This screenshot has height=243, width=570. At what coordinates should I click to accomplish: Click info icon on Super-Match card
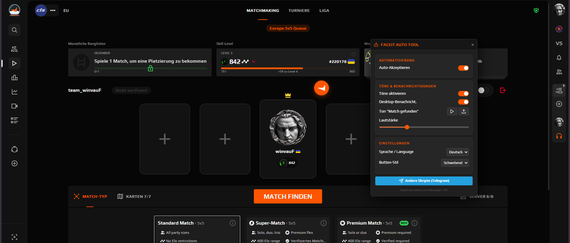point(324,223)
